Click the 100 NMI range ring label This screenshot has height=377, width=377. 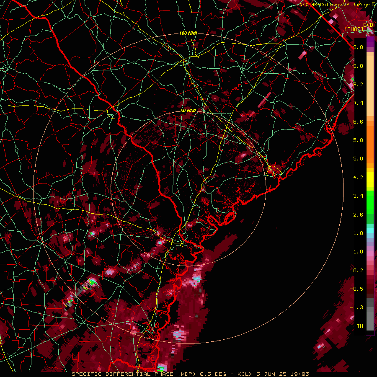188,33
